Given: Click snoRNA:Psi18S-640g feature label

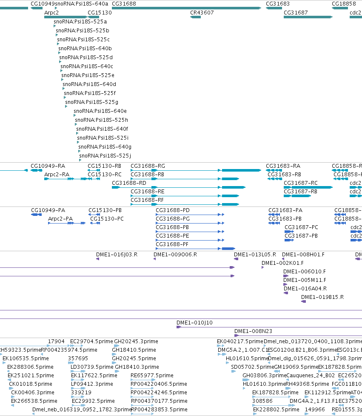Looking at the screenshot, I should 105,147.
